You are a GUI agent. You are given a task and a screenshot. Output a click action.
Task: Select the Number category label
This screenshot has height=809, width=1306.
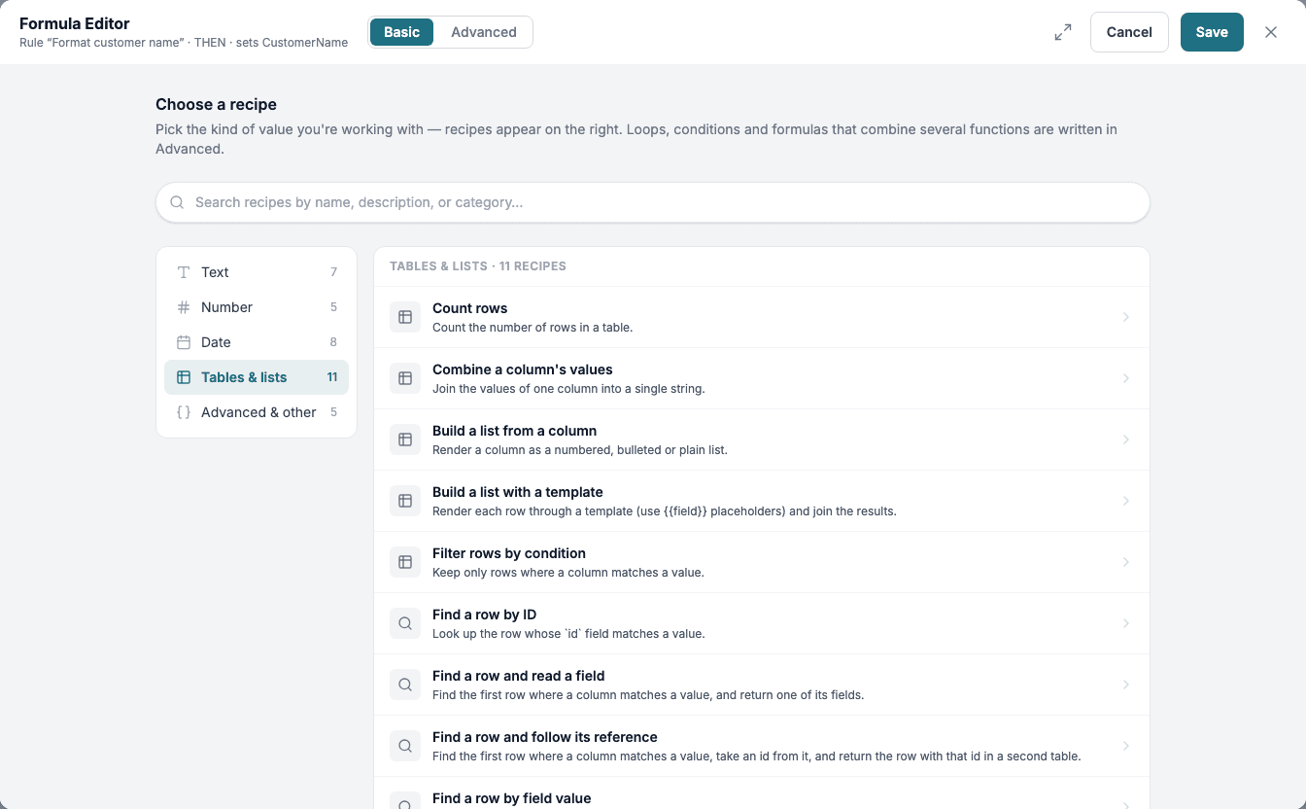[226, 307]
